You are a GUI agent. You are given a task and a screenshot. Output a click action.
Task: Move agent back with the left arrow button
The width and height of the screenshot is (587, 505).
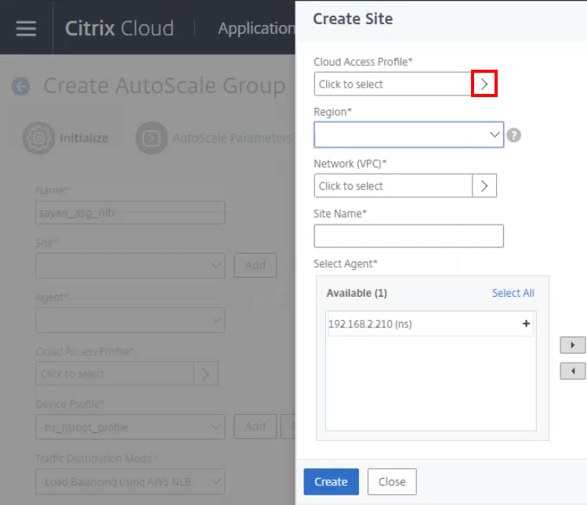pos(572,371)
